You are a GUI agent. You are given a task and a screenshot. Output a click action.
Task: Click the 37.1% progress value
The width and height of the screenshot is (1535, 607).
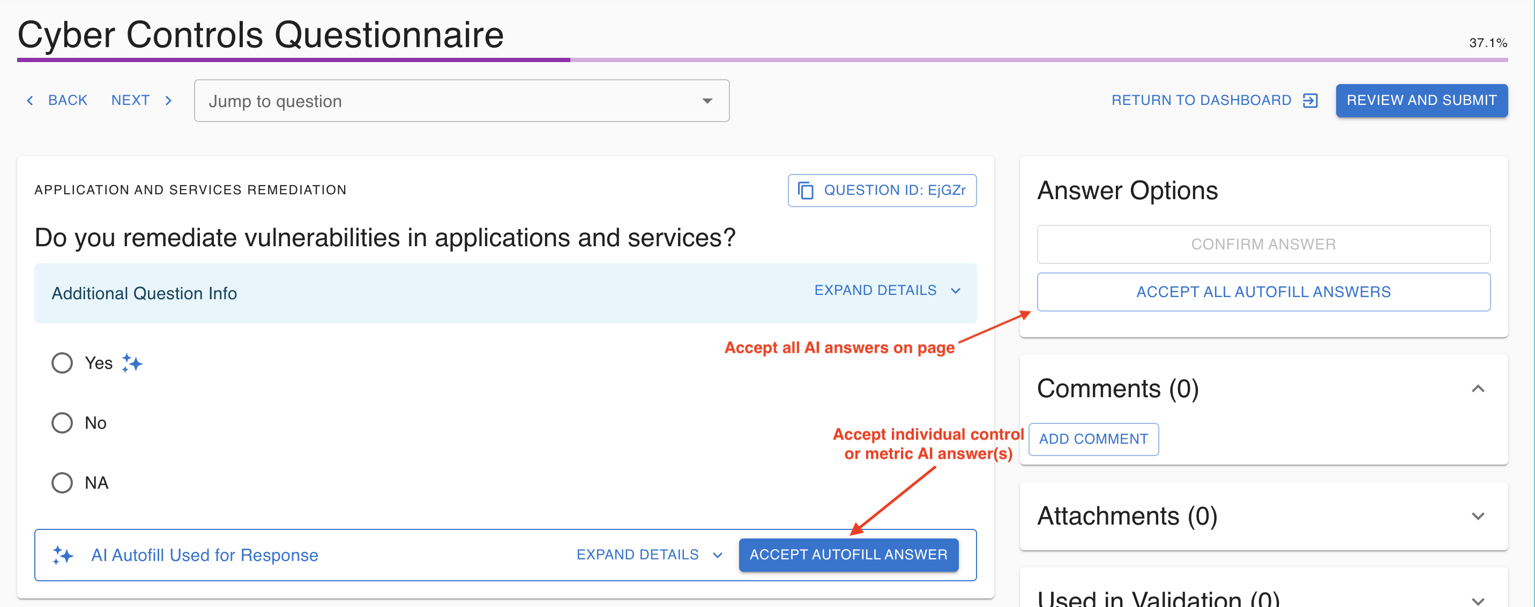tap(1487, 43)
